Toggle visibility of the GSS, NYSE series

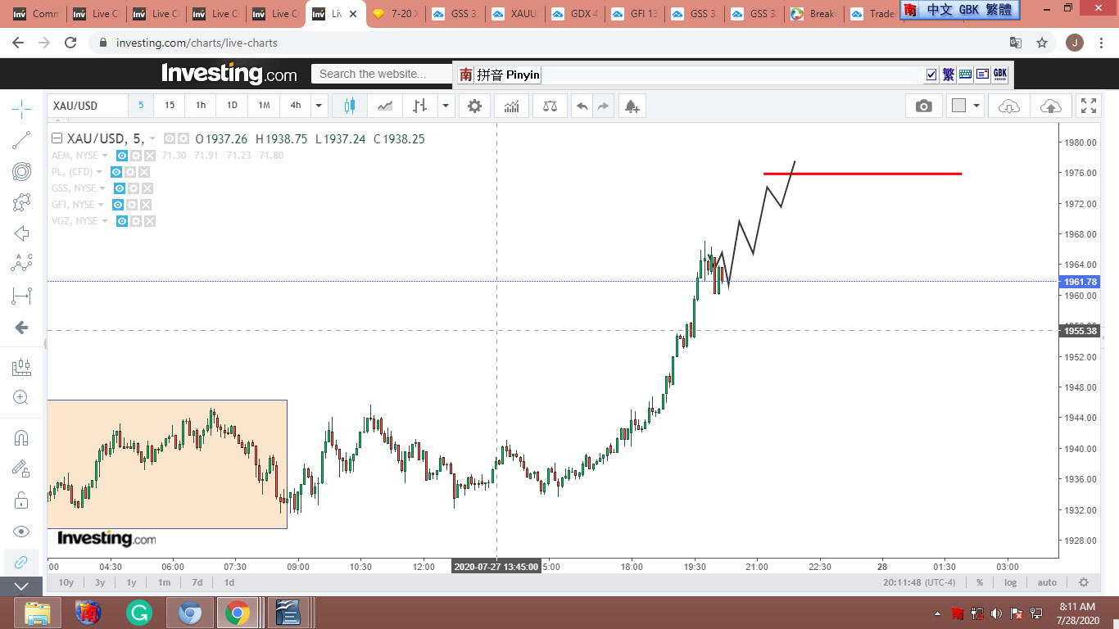point(120,188)
